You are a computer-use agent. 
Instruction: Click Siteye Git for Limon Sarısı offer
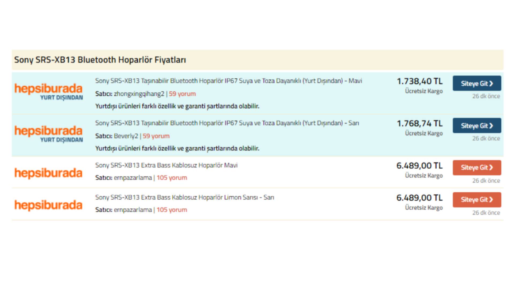[477, 200]
